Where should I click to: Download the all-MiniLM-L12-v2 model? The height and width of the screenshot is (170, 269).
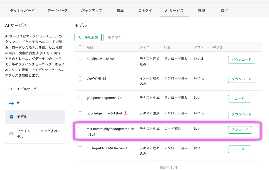click(x=241, y=60)
